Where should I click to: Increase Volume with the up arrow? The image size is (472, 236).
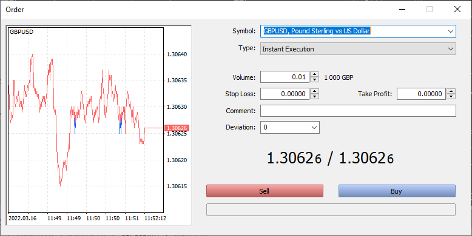[x=315, y=74]
